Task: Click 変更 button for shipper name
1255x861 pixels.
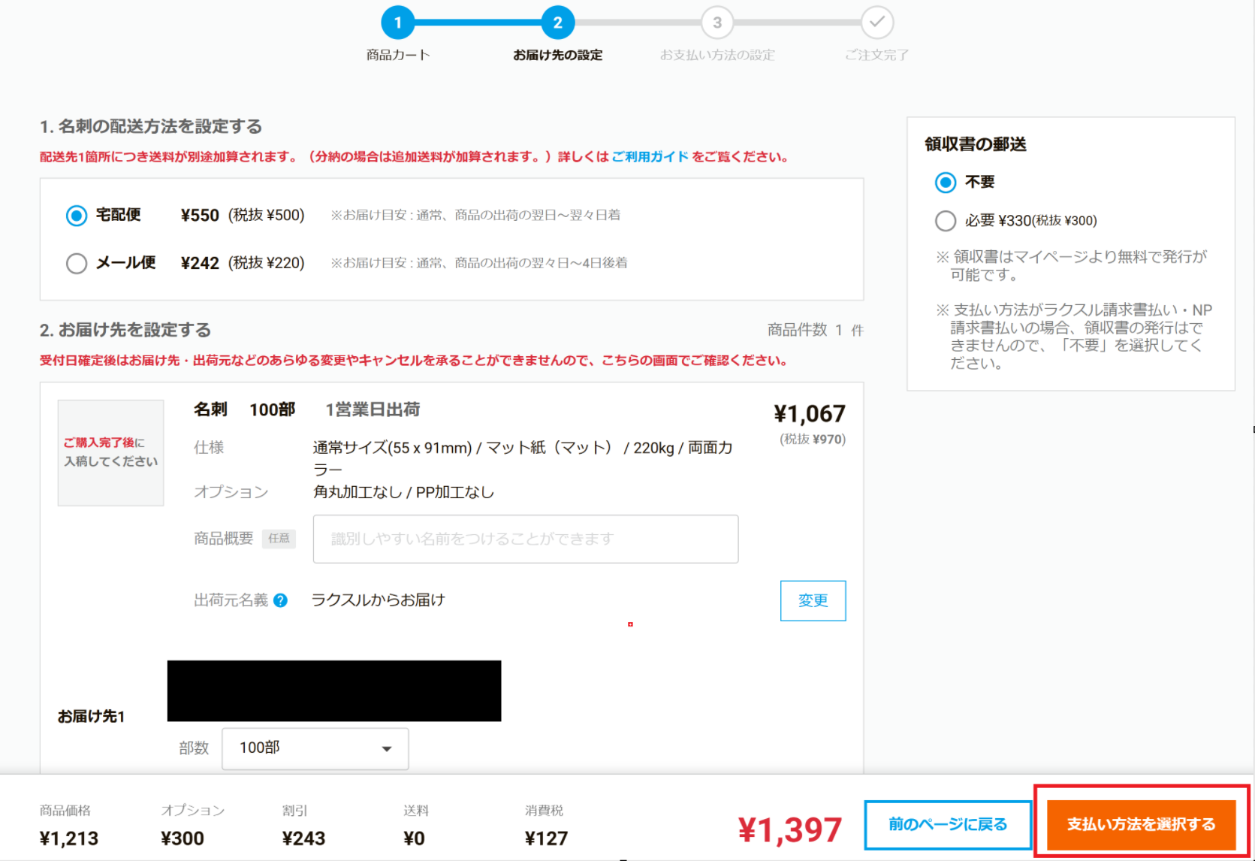Action: [x=813, y=600]
